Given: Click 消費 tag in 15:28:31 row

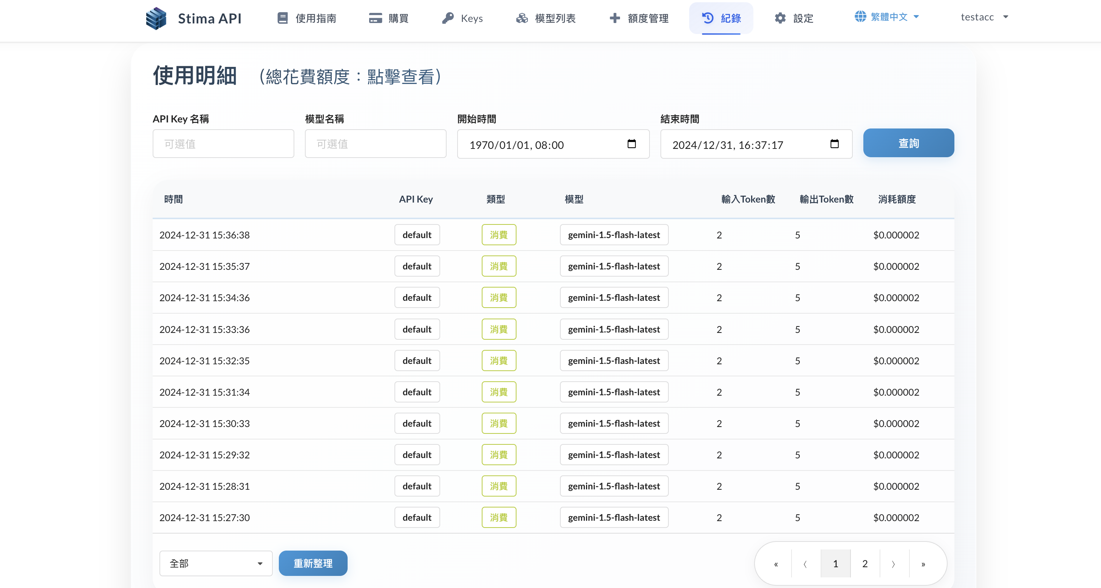Looking at the screenshot, I should coord(499,486).
